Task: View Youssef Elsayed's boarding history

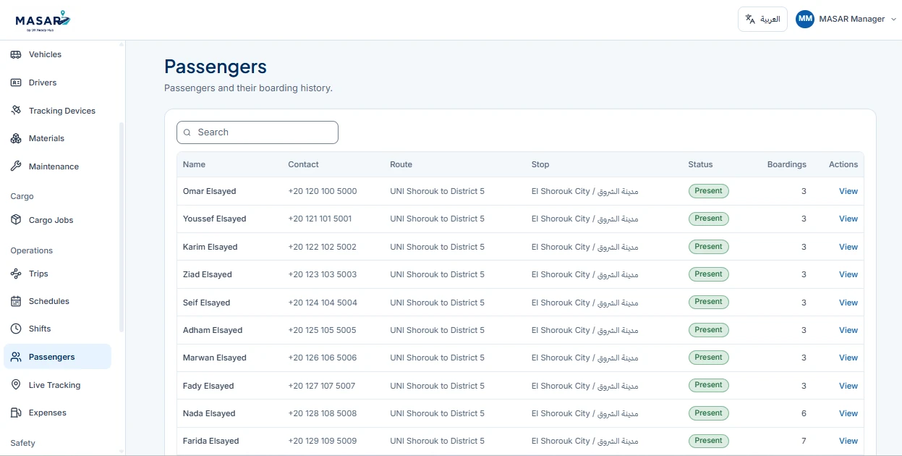Action: 848,219
